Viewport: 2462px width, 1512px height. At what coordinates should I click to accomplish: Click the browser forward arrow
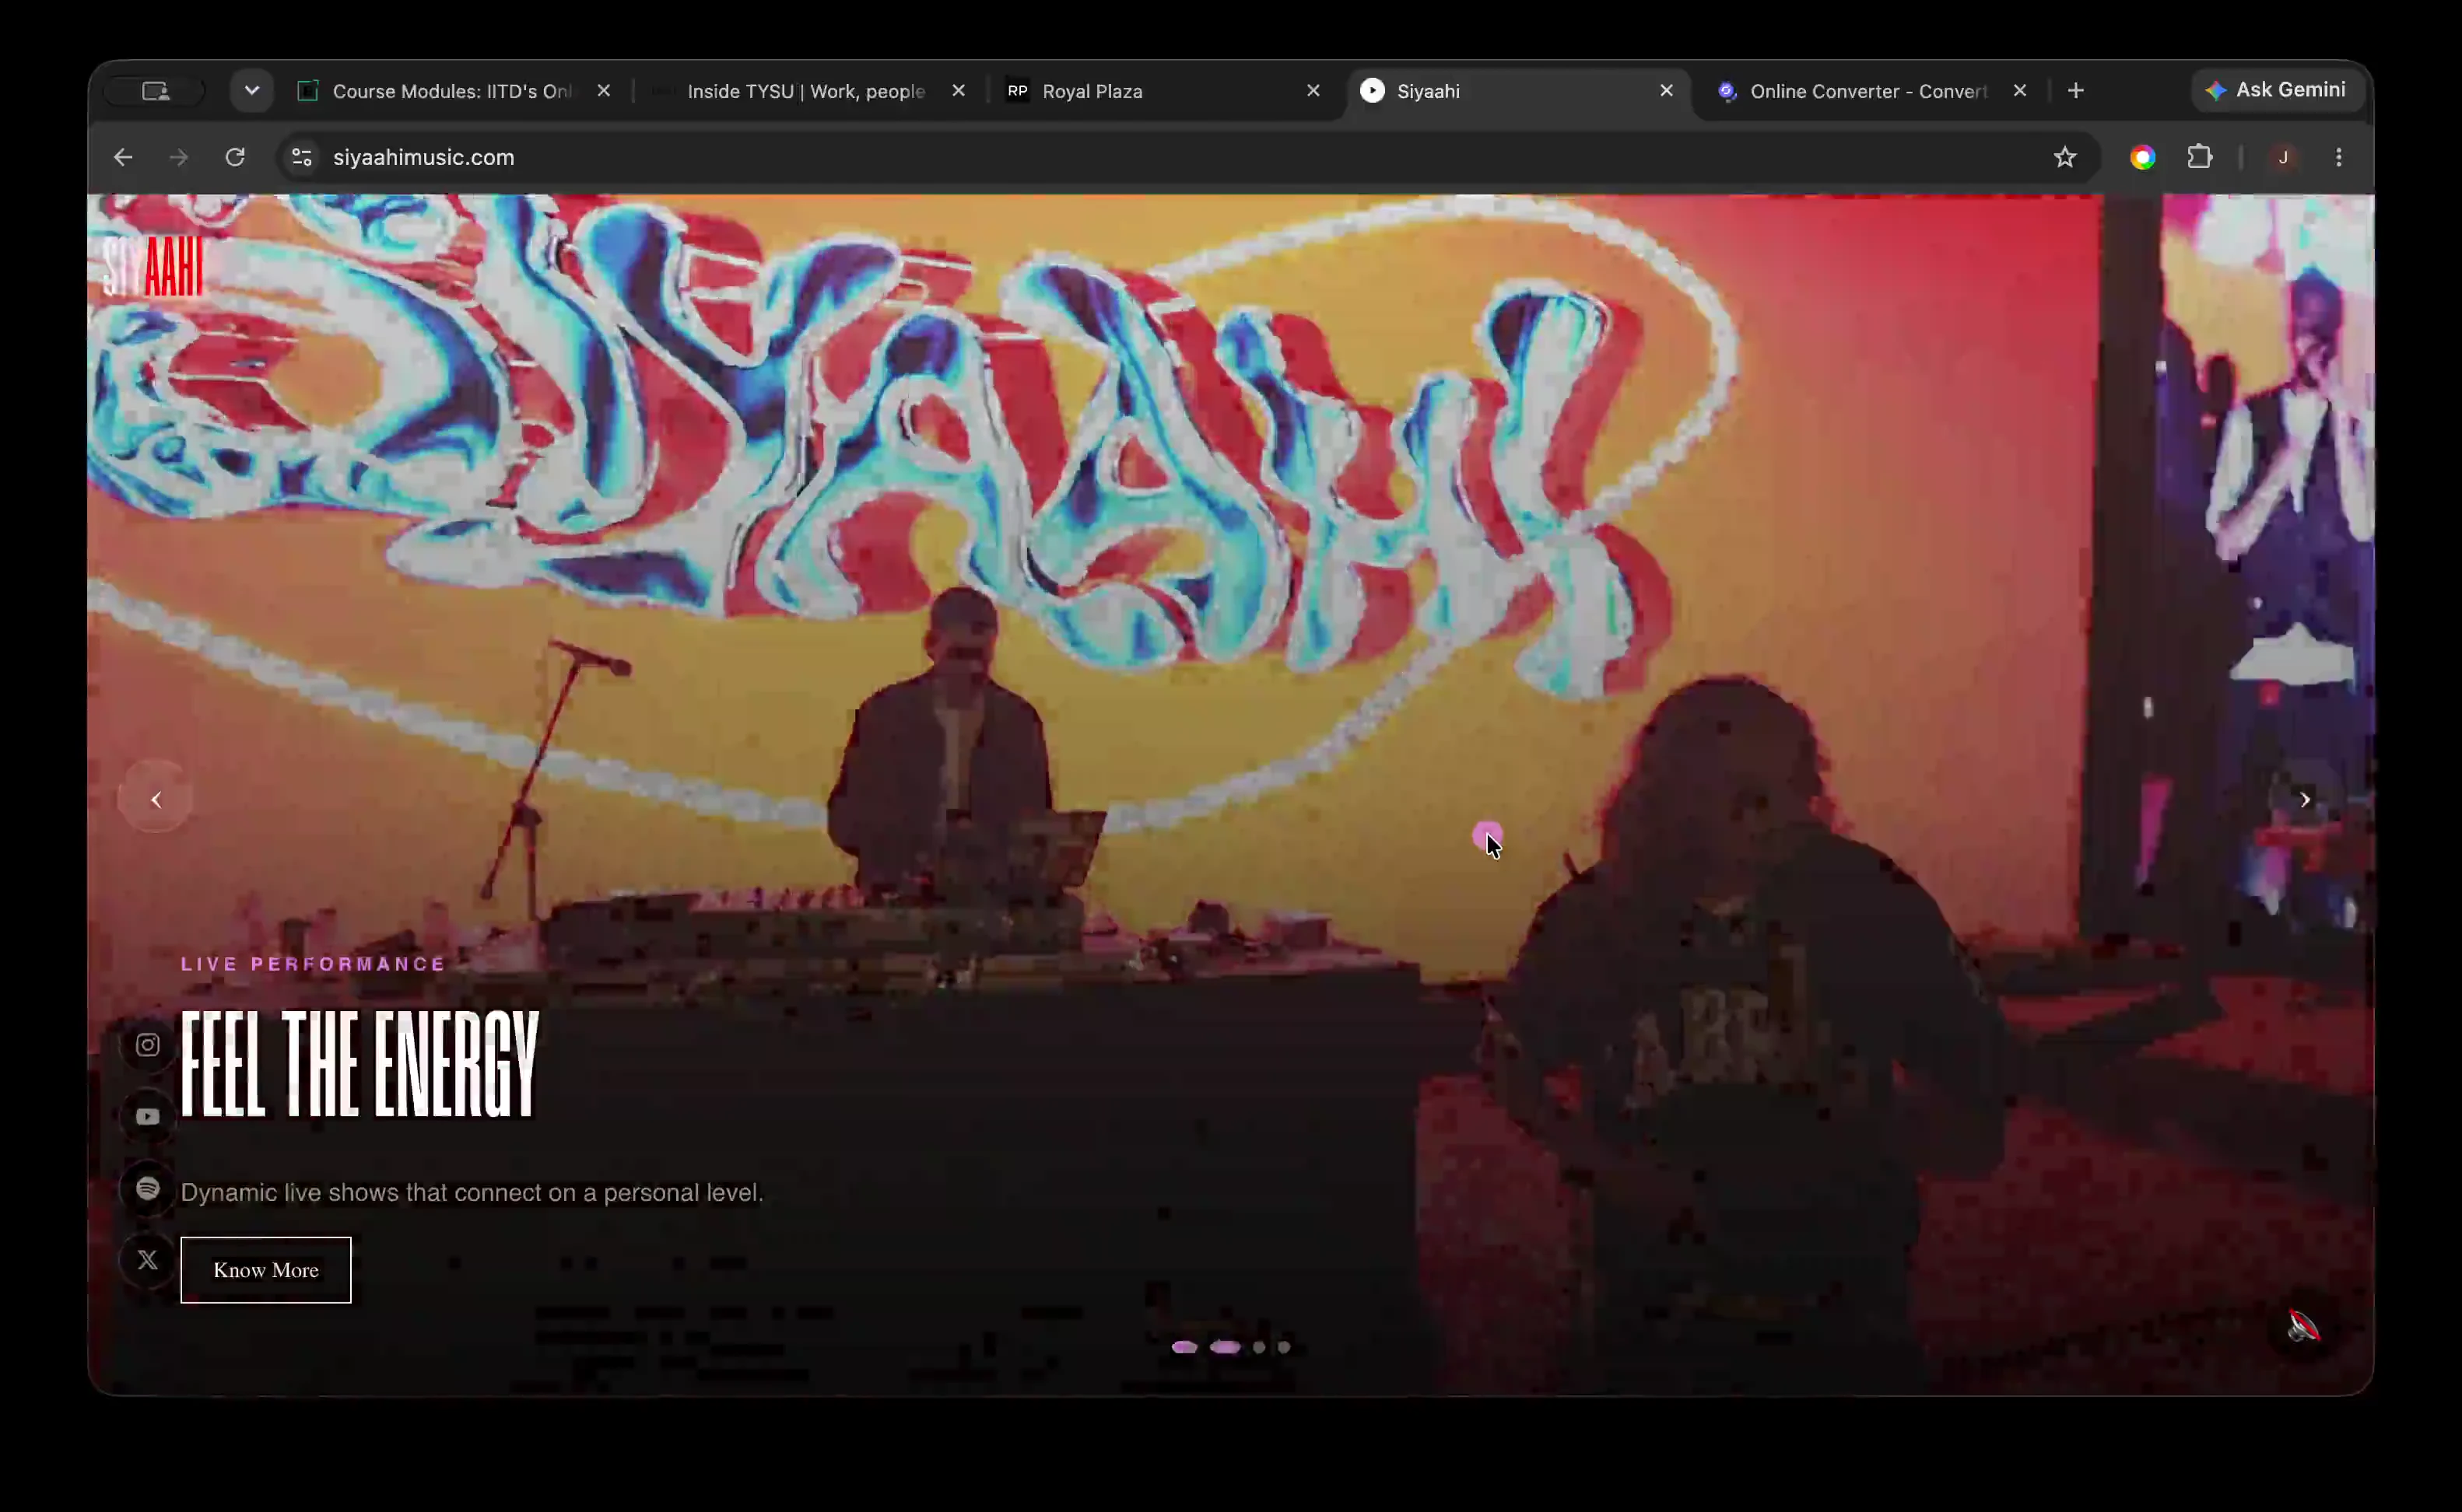[x=179, y=157]
